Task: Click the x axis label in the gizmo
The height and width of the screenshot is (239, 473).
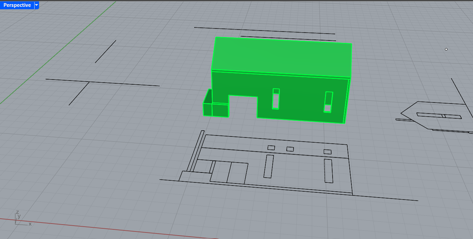Action: (29, 224)
